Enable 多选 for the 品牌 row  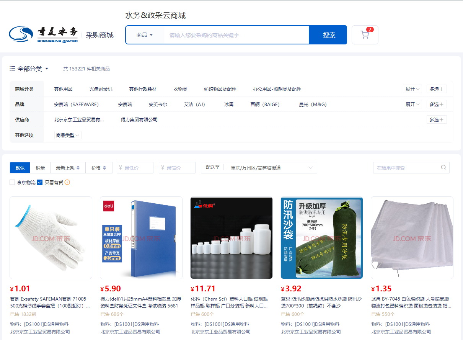437,105
